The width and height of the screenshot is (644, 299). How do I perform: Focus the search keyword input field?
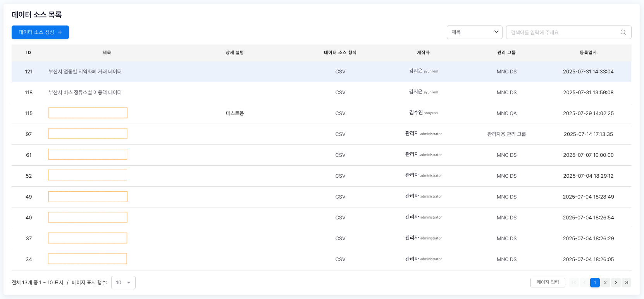564,32
